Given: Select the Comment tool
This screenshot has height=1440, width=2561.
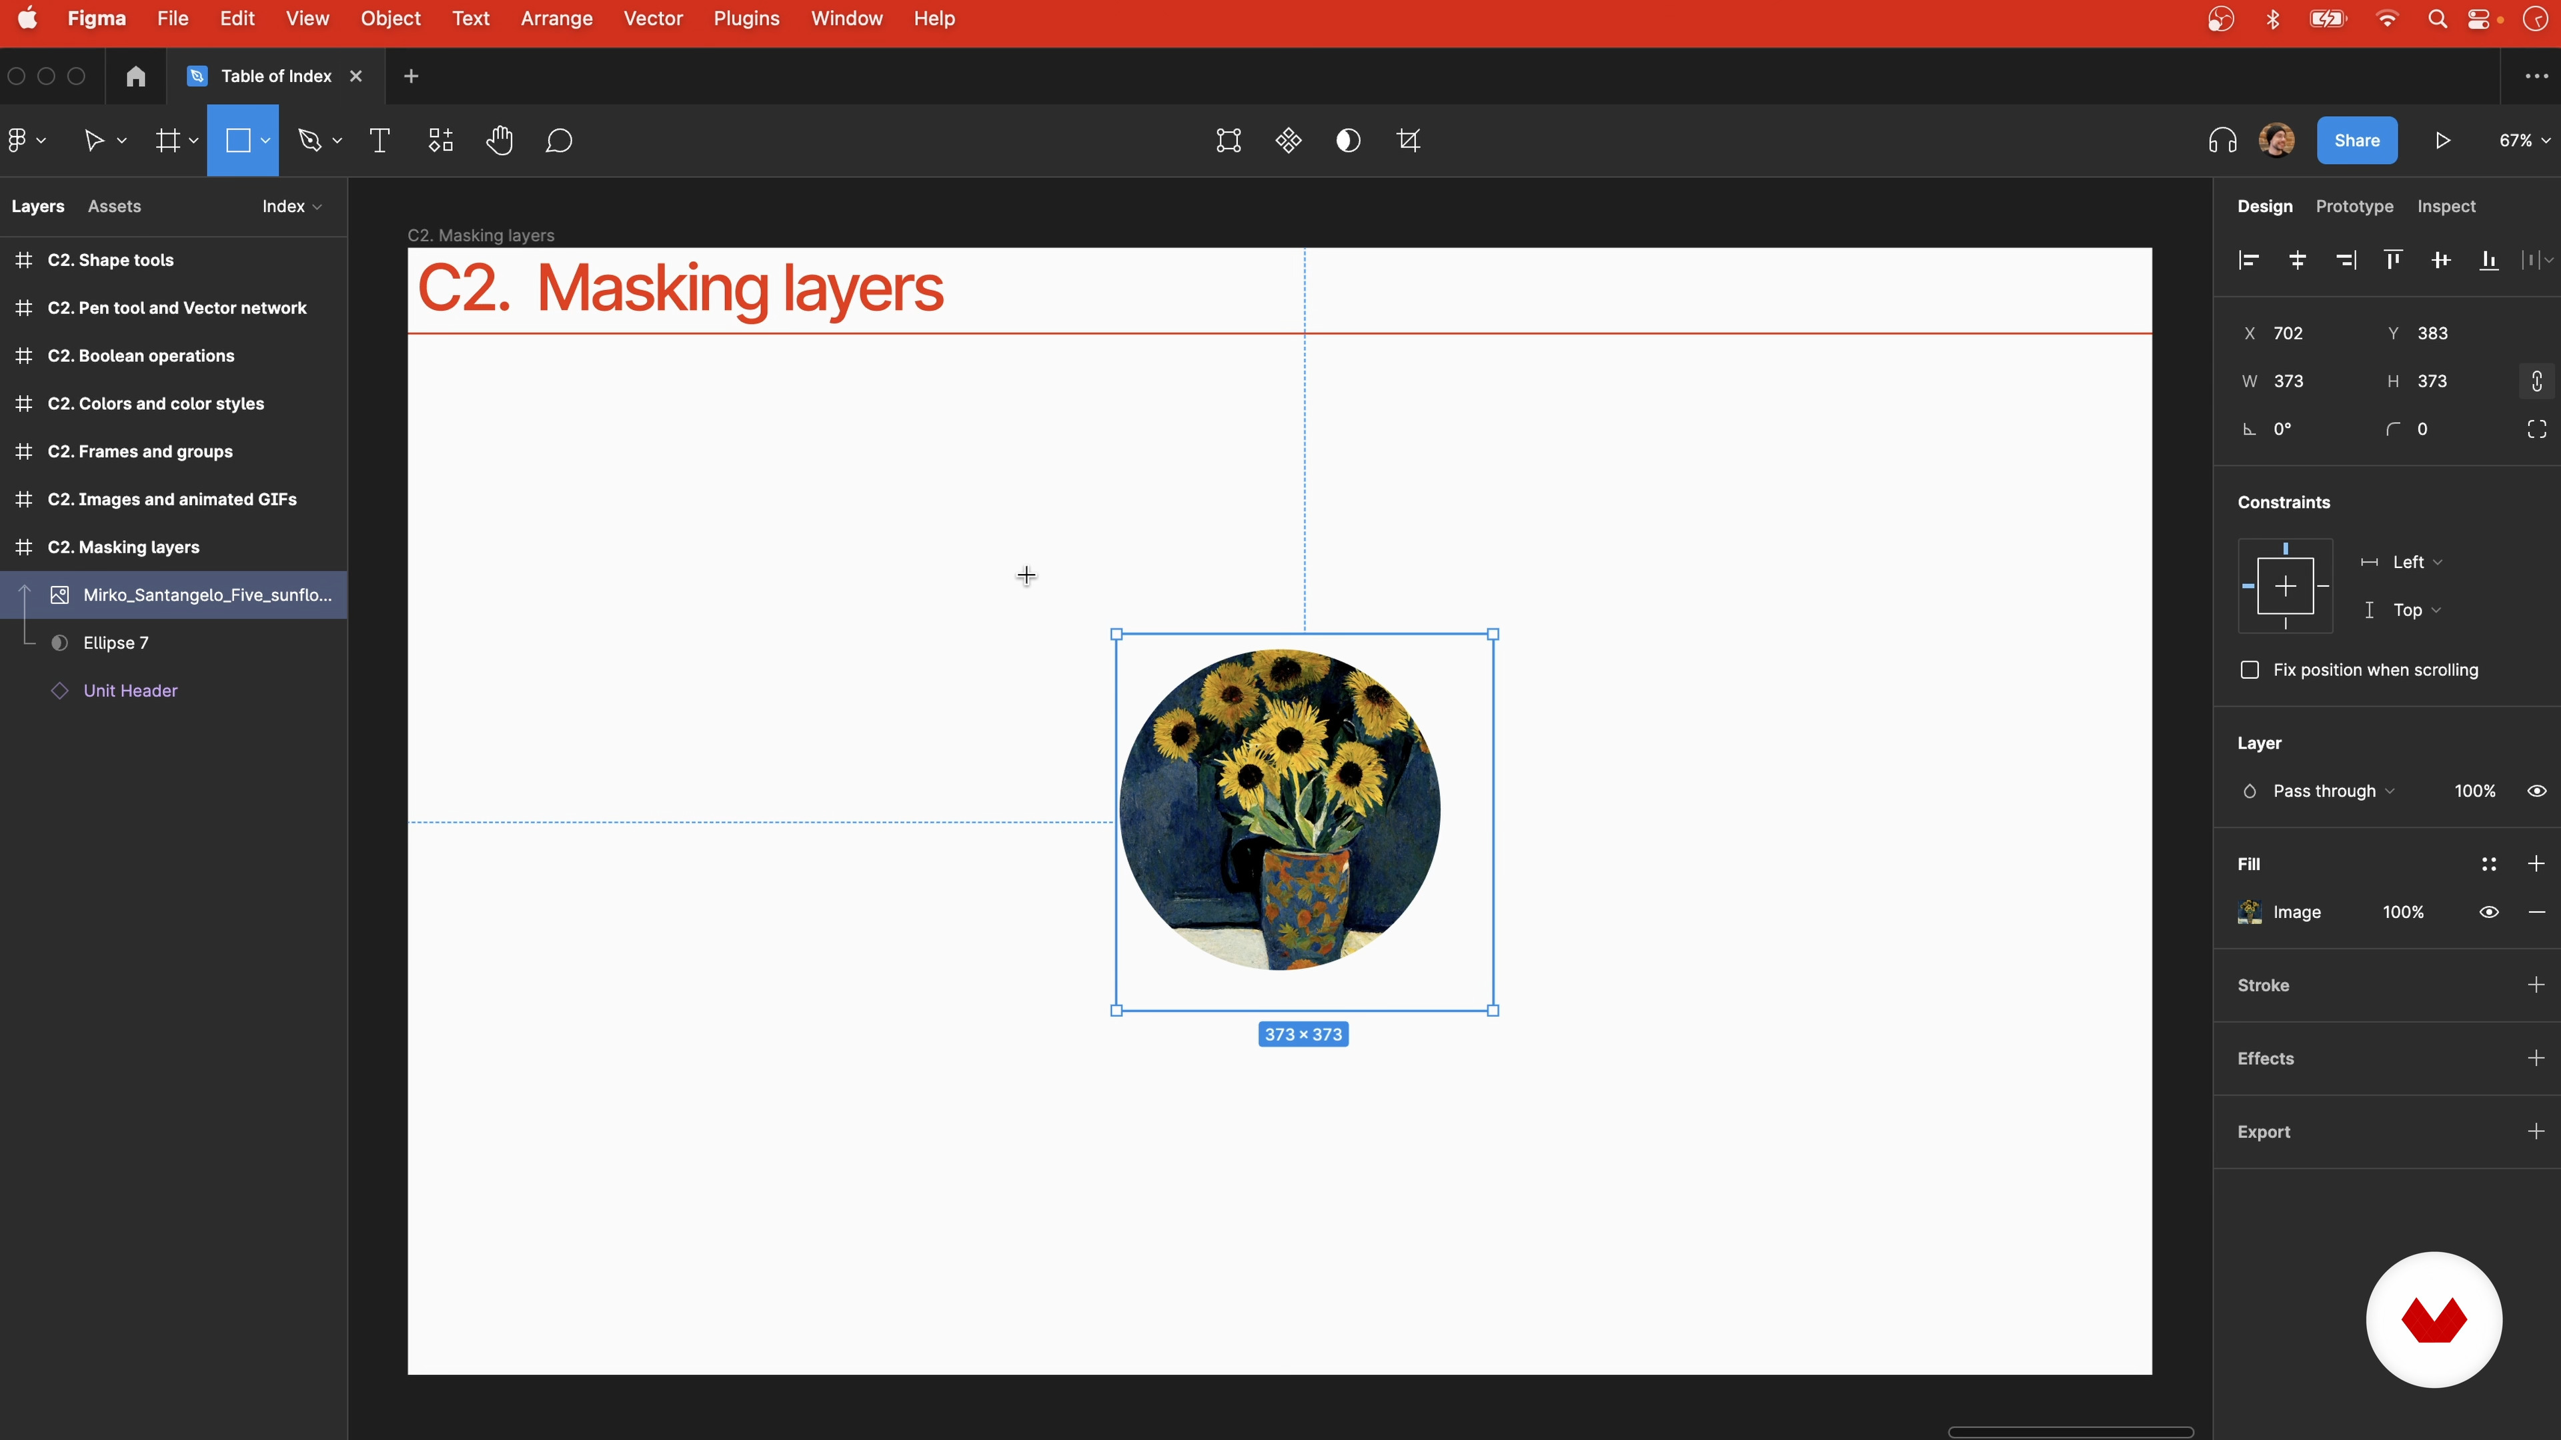Looking at the screenshot, I should (560, 140).
